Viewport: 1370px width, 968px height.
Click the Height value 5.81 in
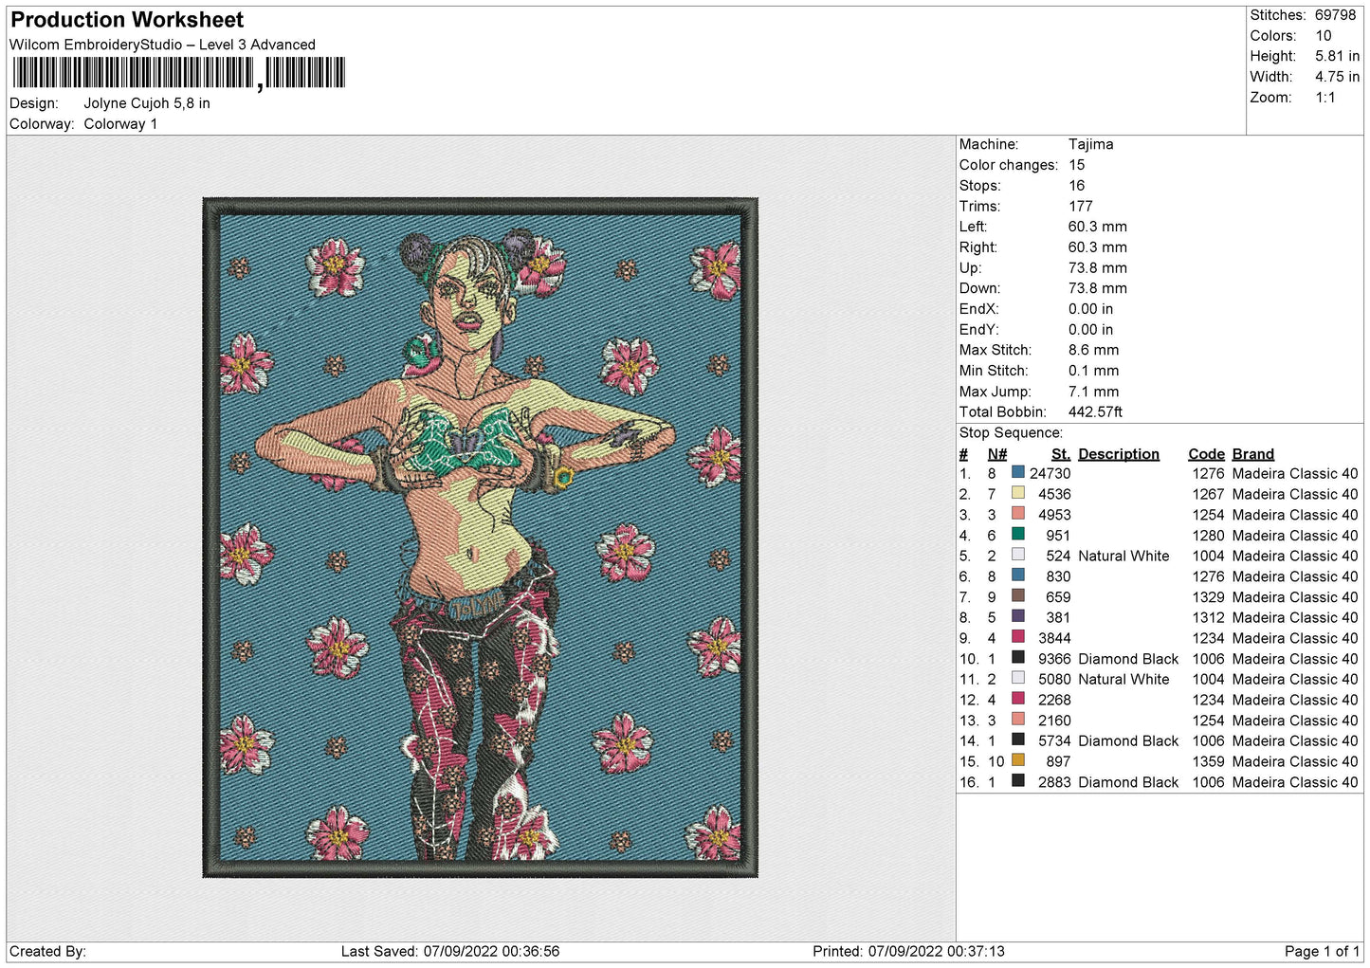click(x=1337, y=57)
